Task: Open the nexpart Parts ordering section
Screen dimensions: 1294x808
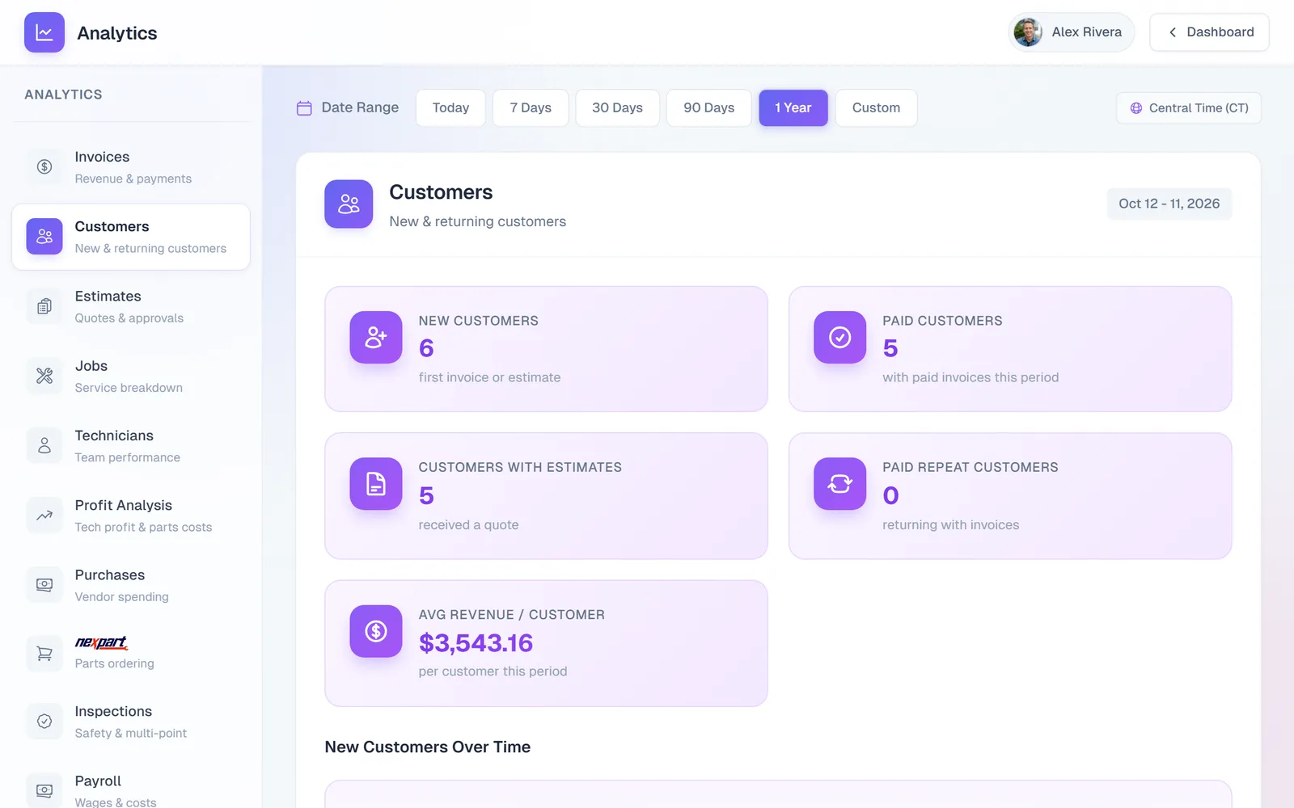Action: (x=131, y=653)
